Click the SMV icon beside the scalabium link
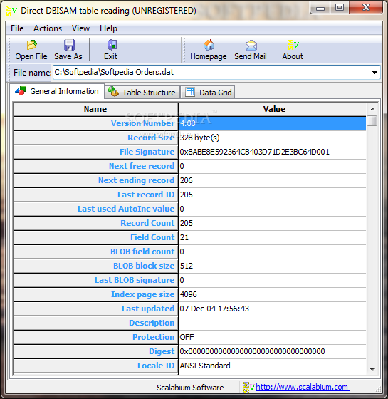 click(248, 387)
